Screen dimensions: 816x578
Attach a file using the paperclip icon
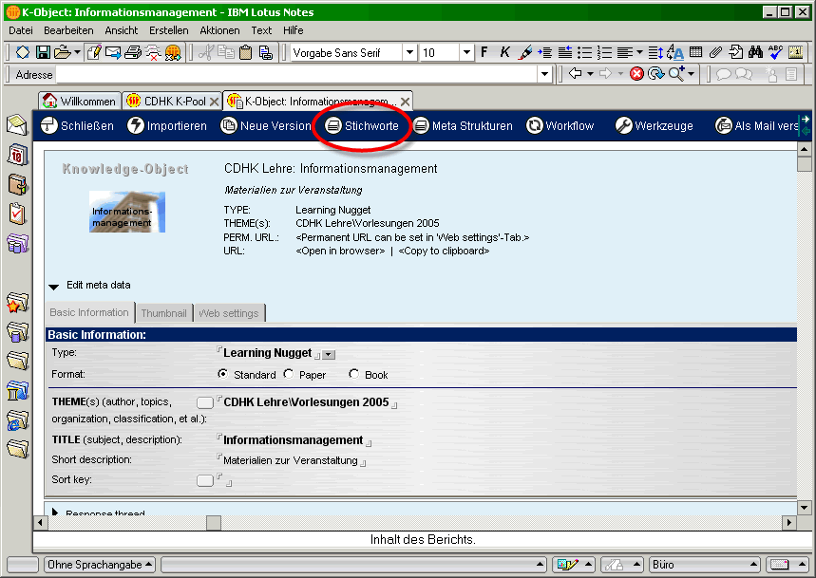[715, 52]
